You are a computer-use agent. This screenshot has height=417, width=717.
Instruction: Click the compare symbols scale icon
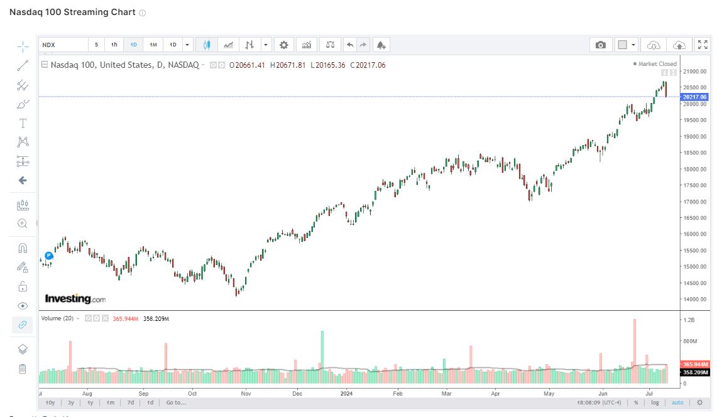coord(330,45)
